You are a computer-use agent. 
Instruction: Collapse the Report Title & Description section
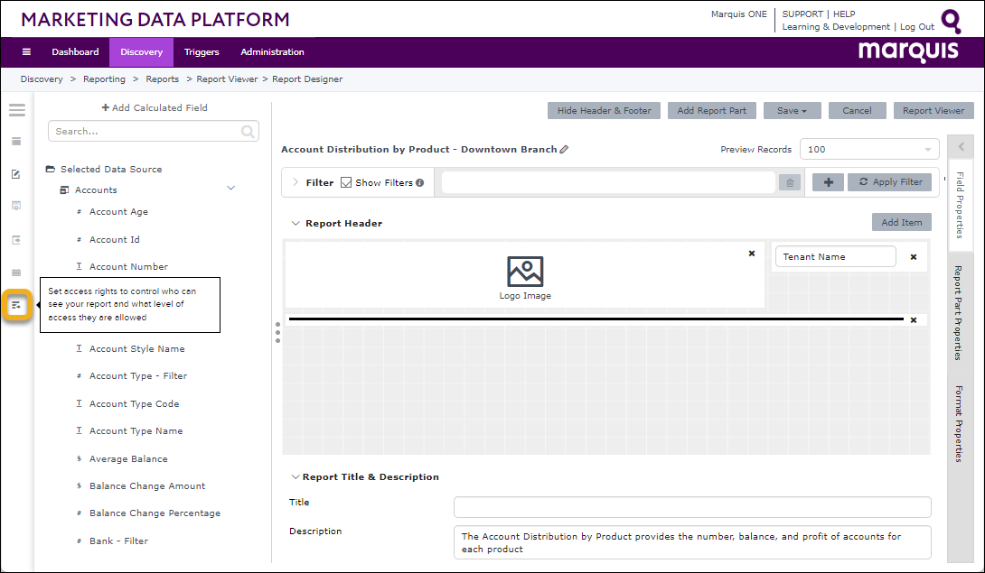point(295,477)
